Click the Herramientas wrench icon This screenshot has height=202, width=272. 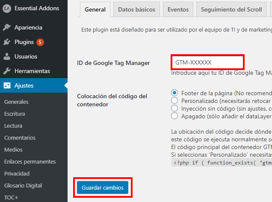(7, 71)
